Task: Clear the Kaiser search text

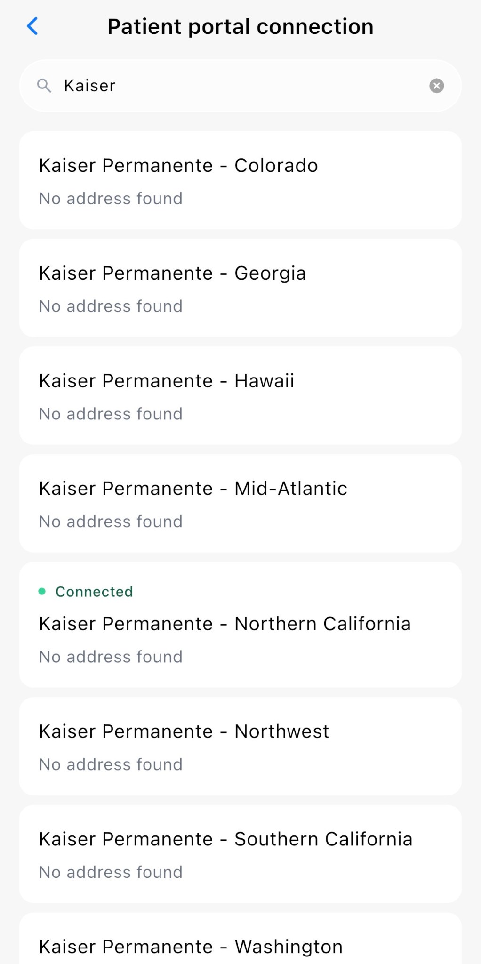Action: click(436, 86)
